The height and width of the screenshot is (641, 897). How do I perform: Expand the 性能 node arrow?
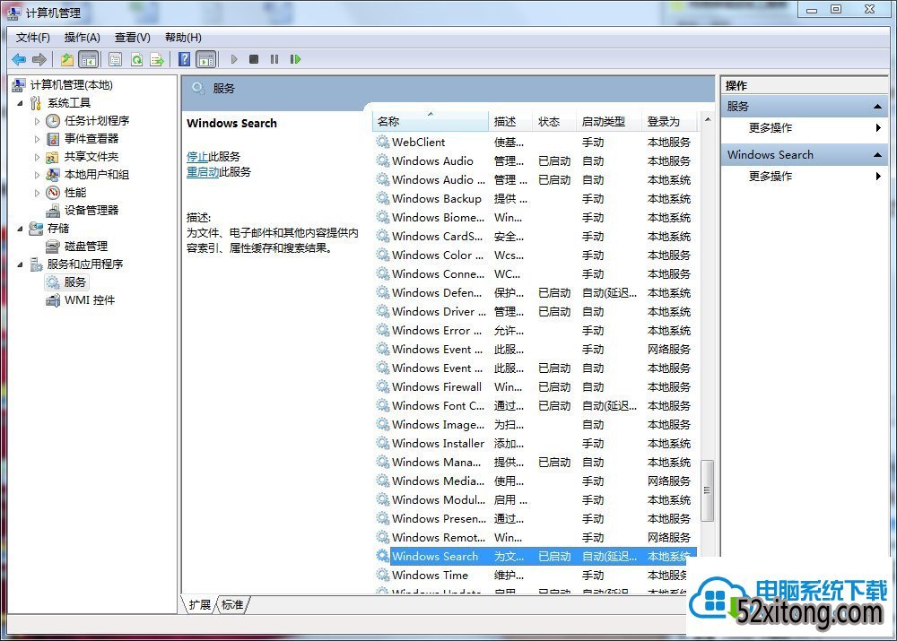click(37, 193)
